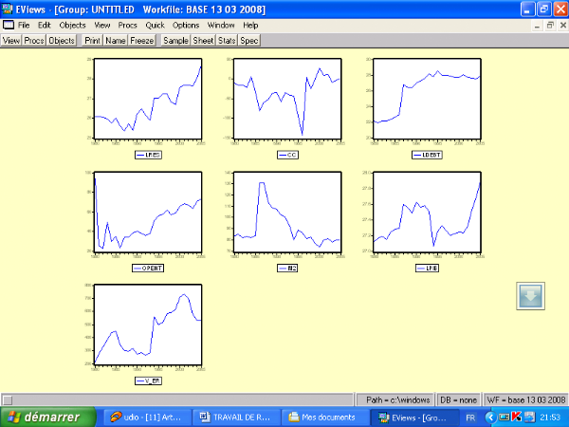
Task: Click the blue download arrow icon
Action: [x=531, y=296]
